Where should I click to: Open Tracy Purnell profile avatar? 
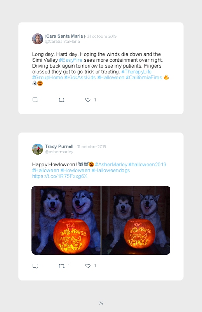[x=38, y=149]
